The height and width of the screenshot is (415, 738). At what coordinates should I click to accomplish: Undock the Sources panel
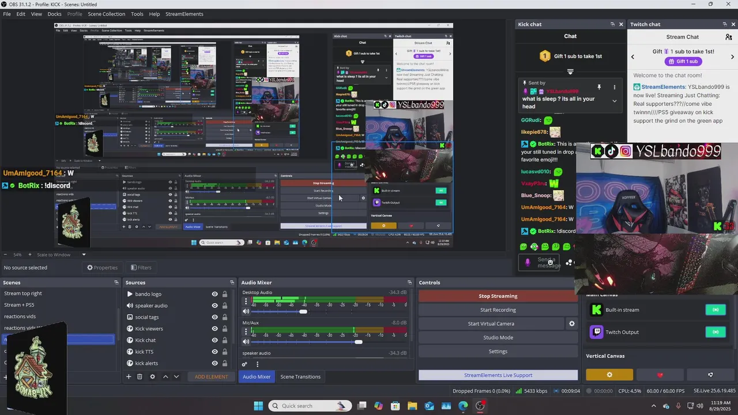pyautogui.click(x=232, y=282)
